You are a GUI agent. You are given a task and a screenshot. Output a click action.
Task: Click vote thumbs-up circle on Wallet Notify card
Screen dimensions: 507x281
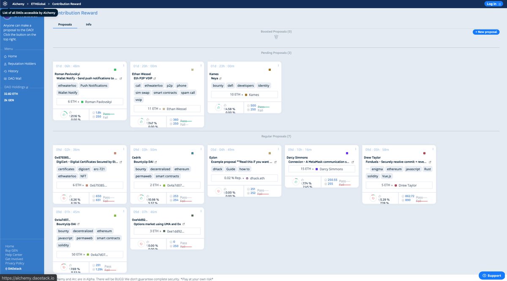(x=63, y=114)
